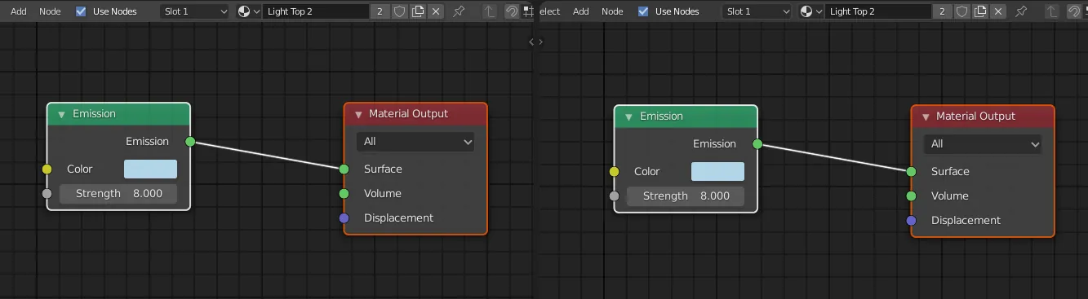Click yellow Color input socket, left editor
The image size is (1088, 299).
[x=47, y=169]
